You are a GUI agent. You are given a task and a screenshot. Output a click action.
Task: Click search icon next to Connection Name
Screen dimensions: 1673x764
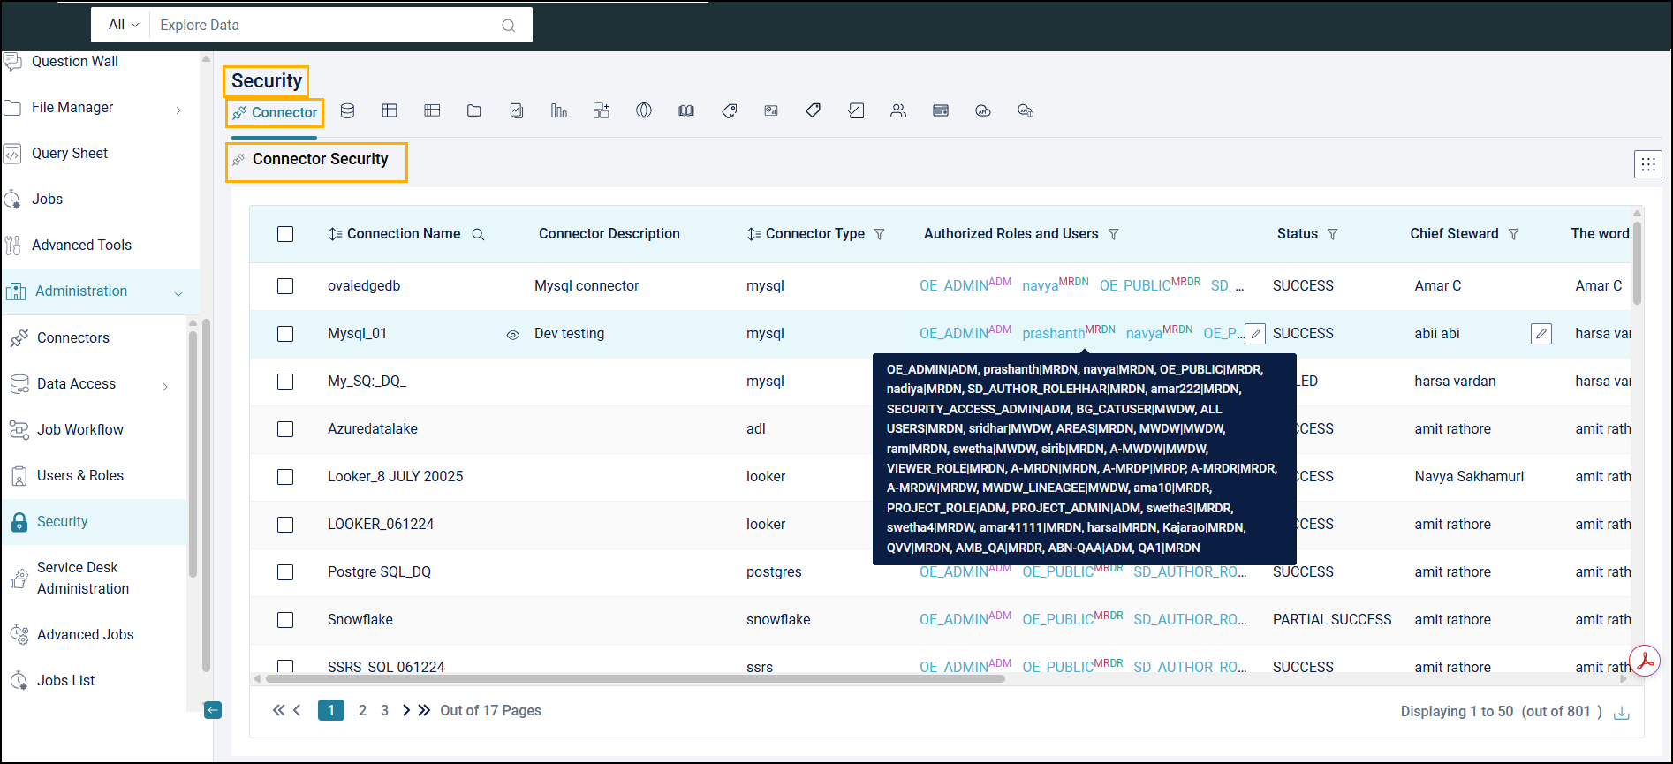(478, 235)
